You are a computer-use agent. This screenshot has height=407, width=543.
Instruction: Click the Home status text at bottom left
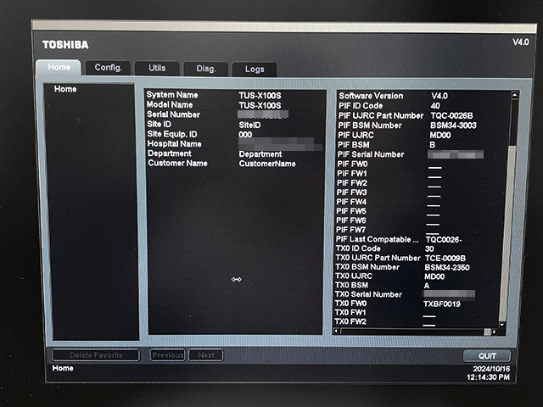pyautogui.click(x=63, y=368)
